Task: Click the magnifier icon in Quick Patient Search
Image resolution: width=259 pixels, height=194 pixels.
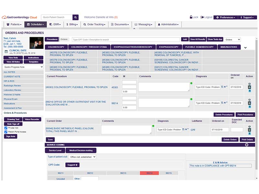Action: pyautogui.click(x=75, y=17)
